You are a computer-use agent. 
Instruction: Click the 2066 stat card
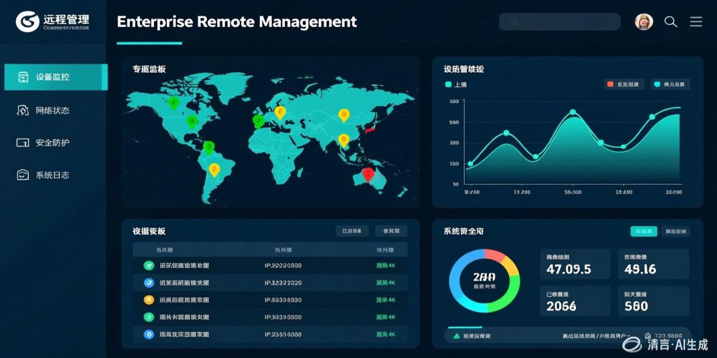(575, 301)
